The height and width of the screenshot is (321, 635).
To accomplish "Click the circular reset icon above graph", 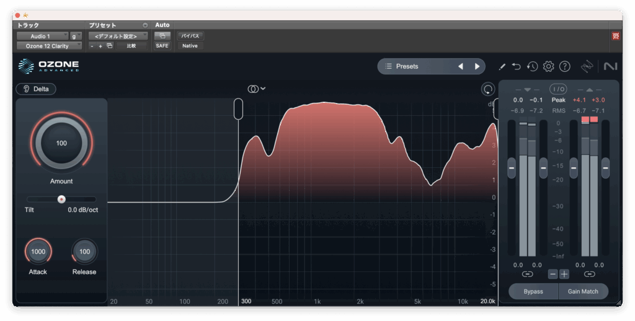I will click(x=487, y=89).
